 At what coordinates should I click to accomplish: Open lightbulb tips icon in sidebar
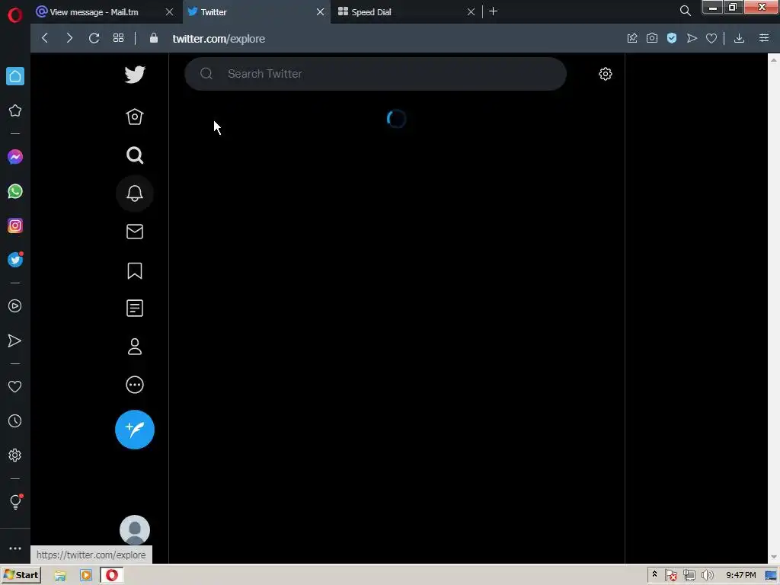tap(15, 501)
